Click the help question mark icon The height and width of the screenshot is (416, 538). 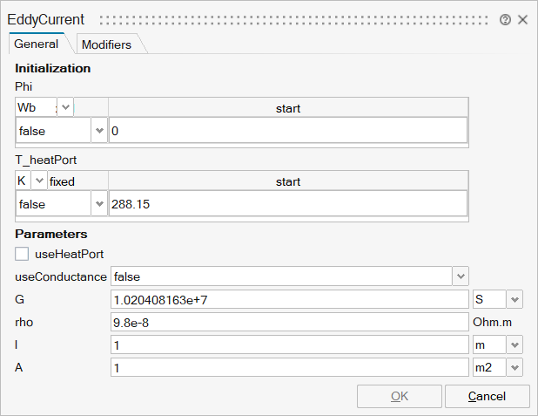(505, 19)
